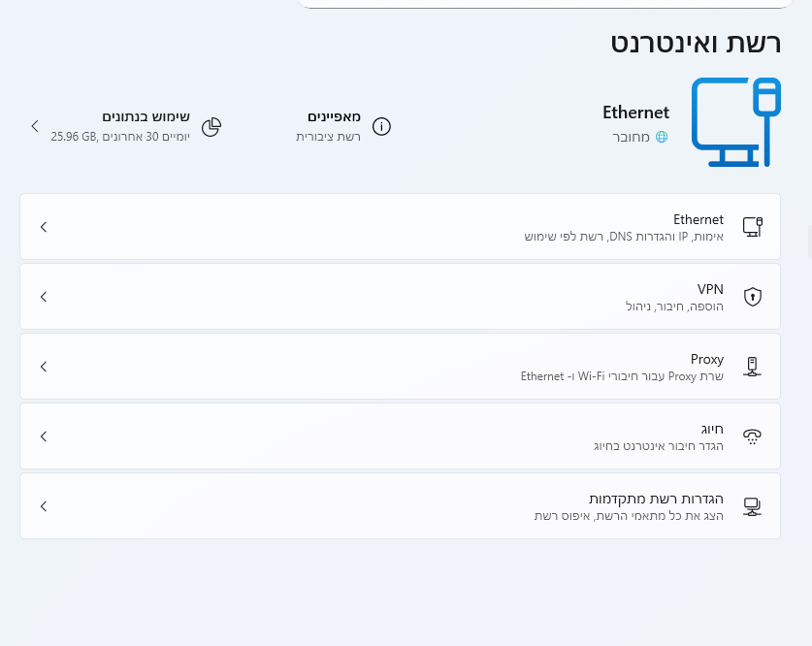Click the large blue Ethernet computer icon
Viewport: 812px width, 646px height.
pos(736,122)
